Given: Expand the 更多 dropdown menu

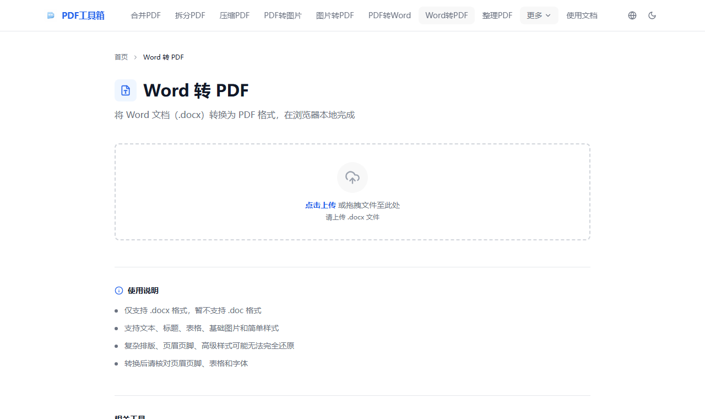Looking at the screenshot, I should 539,15.
